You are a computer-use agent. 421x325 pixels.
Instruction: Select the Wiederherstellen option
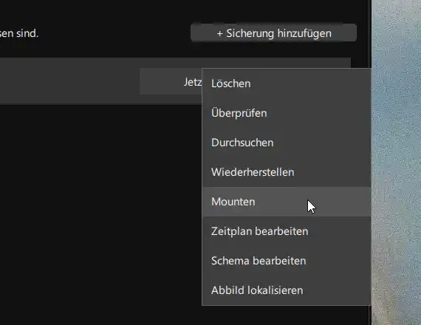(x=287, y=172)
